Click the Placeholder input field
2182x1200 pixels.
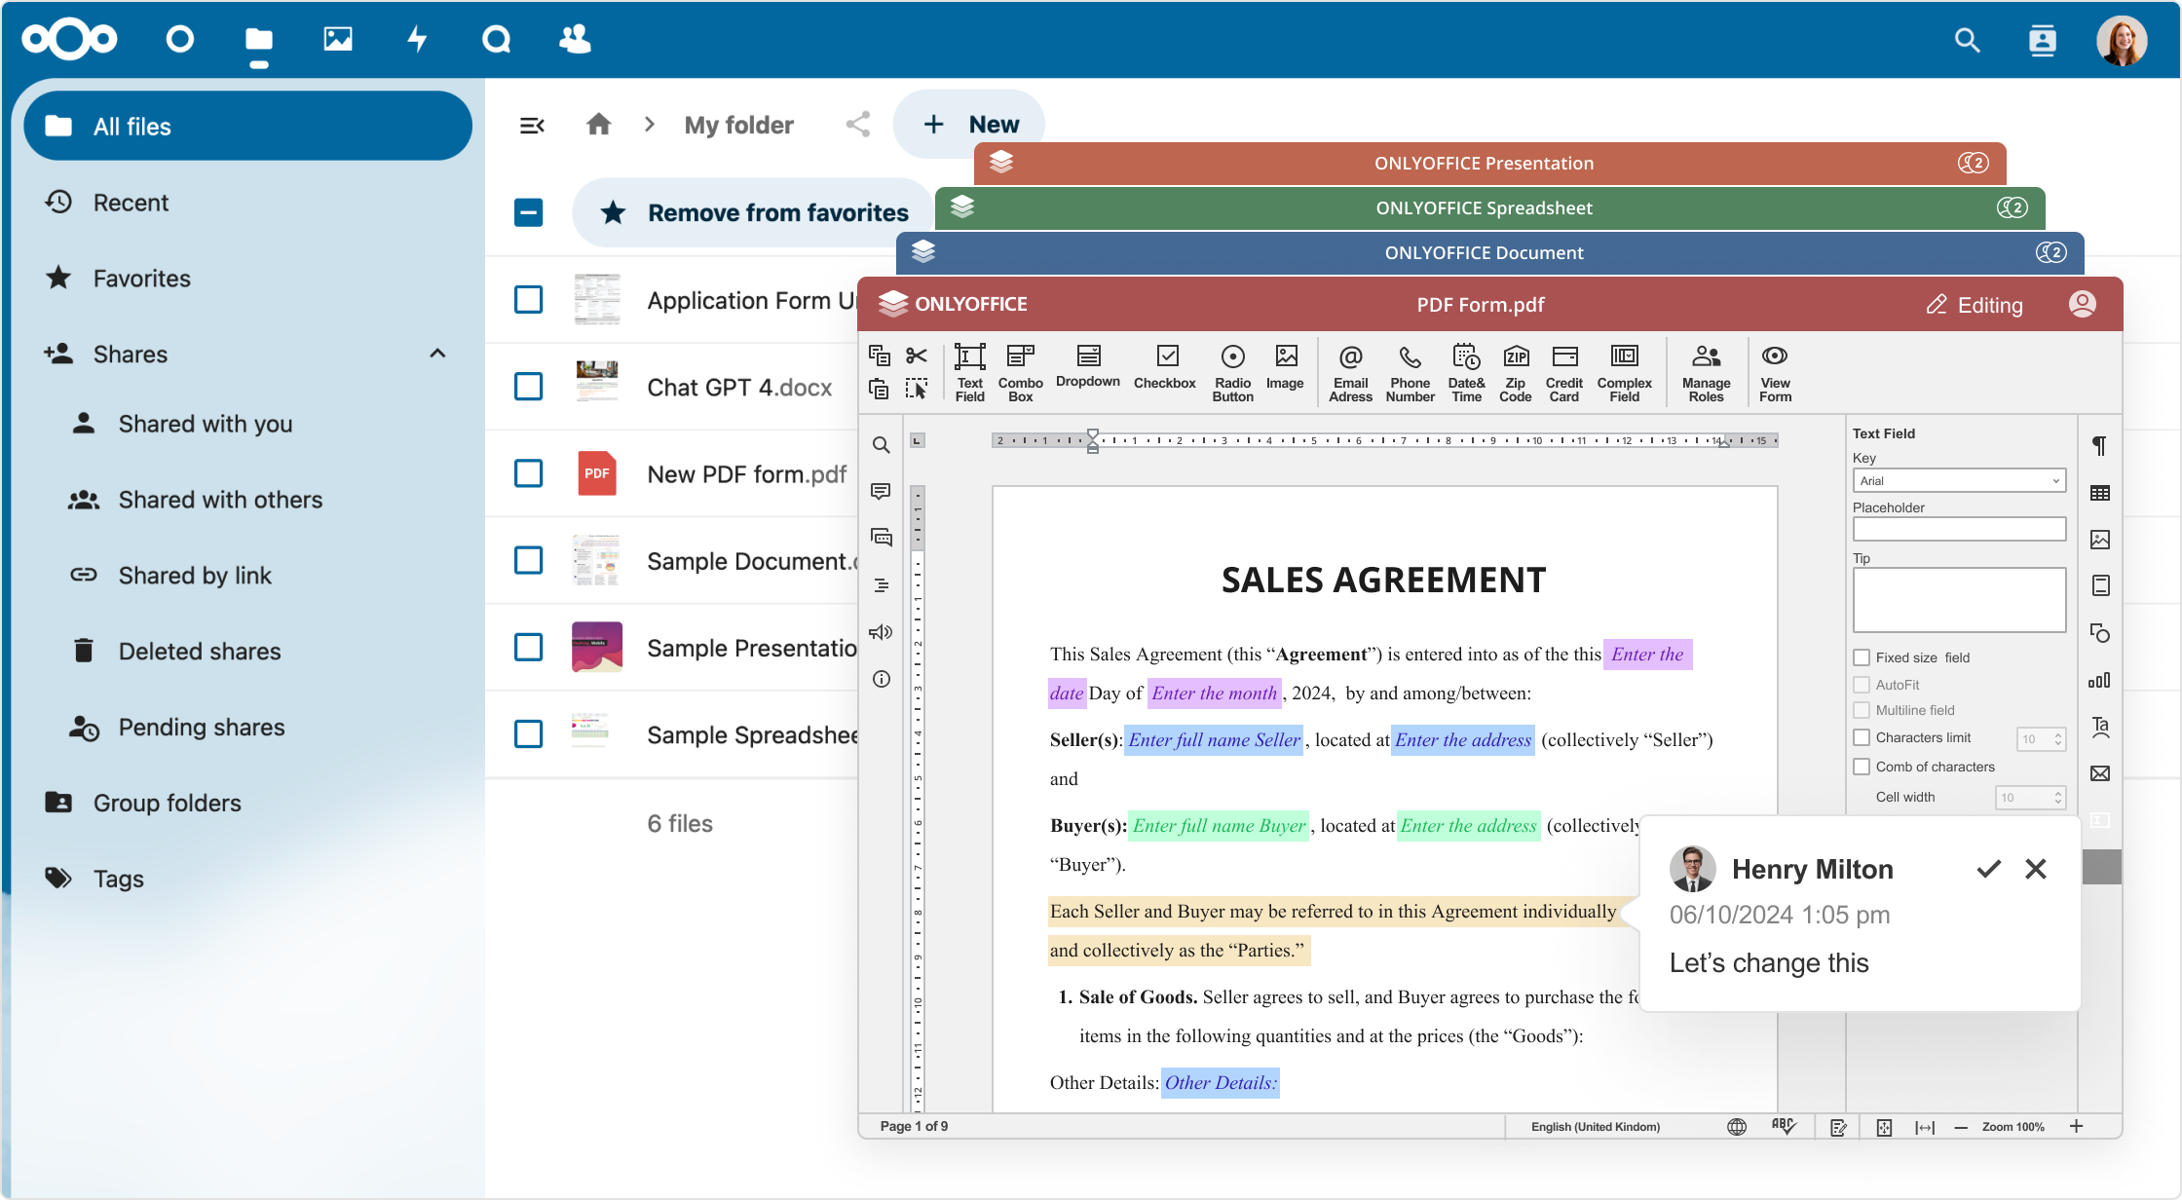[1958, 529]
